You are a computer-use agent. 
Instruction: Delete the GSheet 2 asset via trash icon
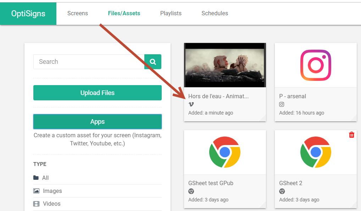[351, 135]
